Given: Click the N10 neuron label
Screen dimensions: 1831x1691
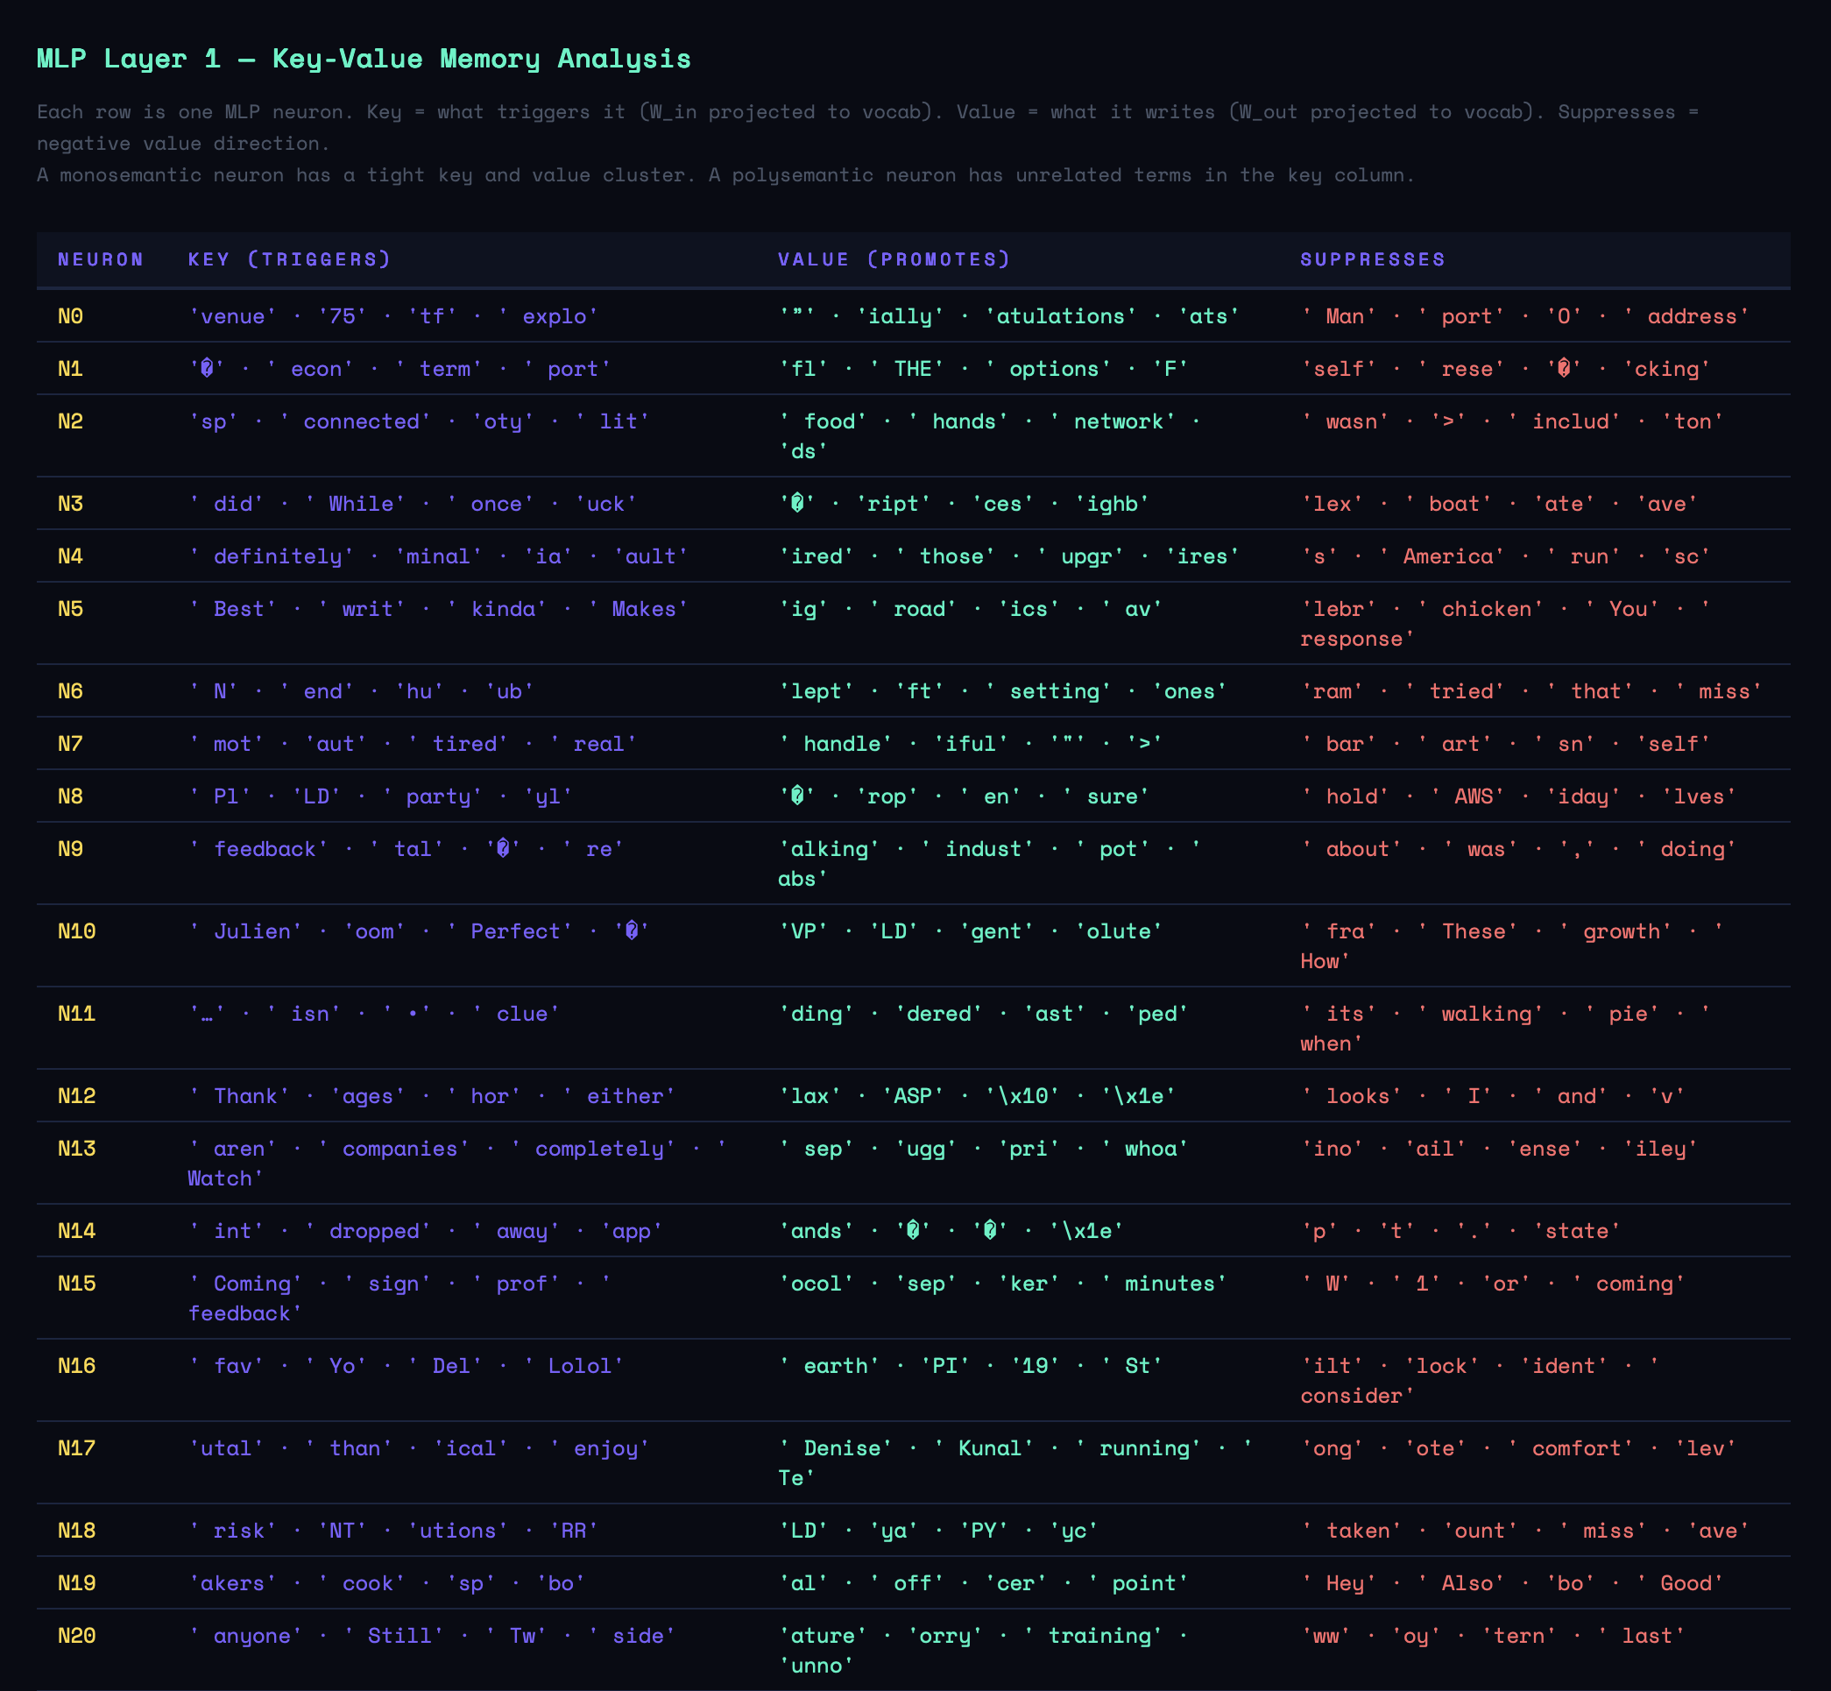Looking at the screenshot, I should [76, 931].
